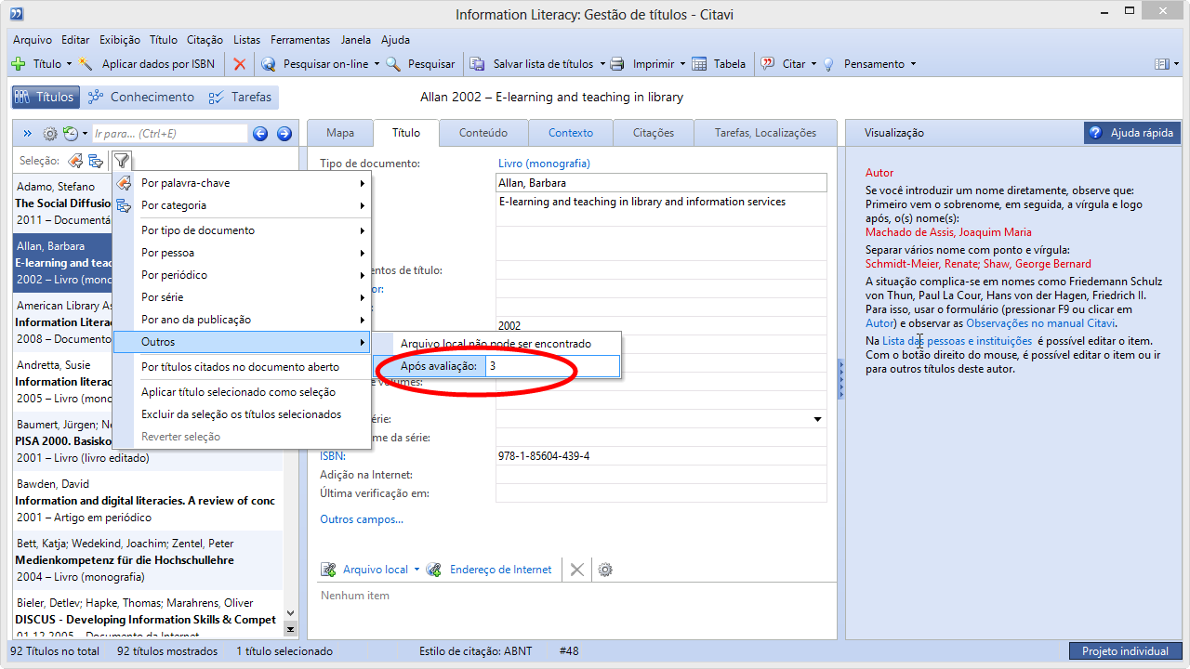Open Lista das pessoas e instituições link
This screenshot has width=1190, height=669.
[x=957, y=341]
